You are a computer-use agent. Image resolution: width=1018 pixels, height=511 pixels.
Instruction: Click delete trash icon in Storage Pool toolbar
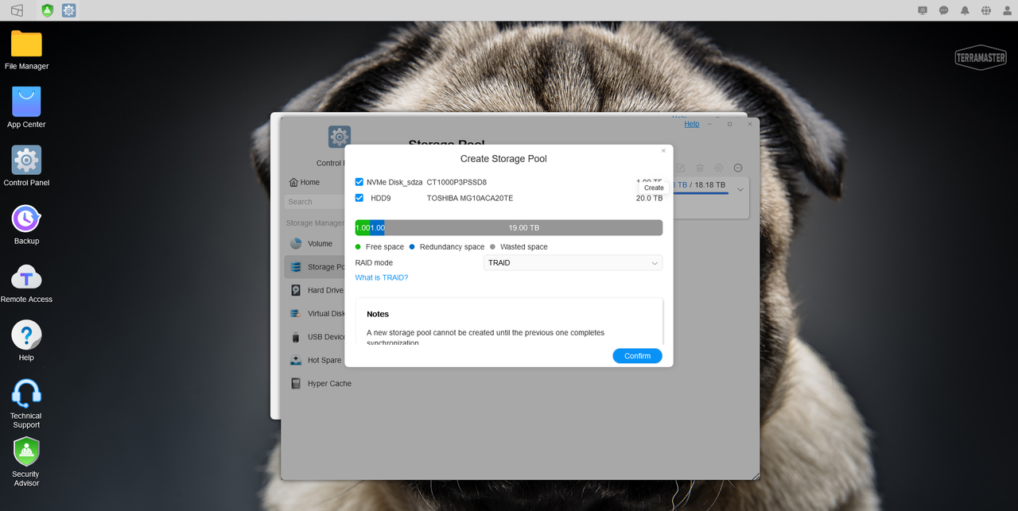(700, 168)
